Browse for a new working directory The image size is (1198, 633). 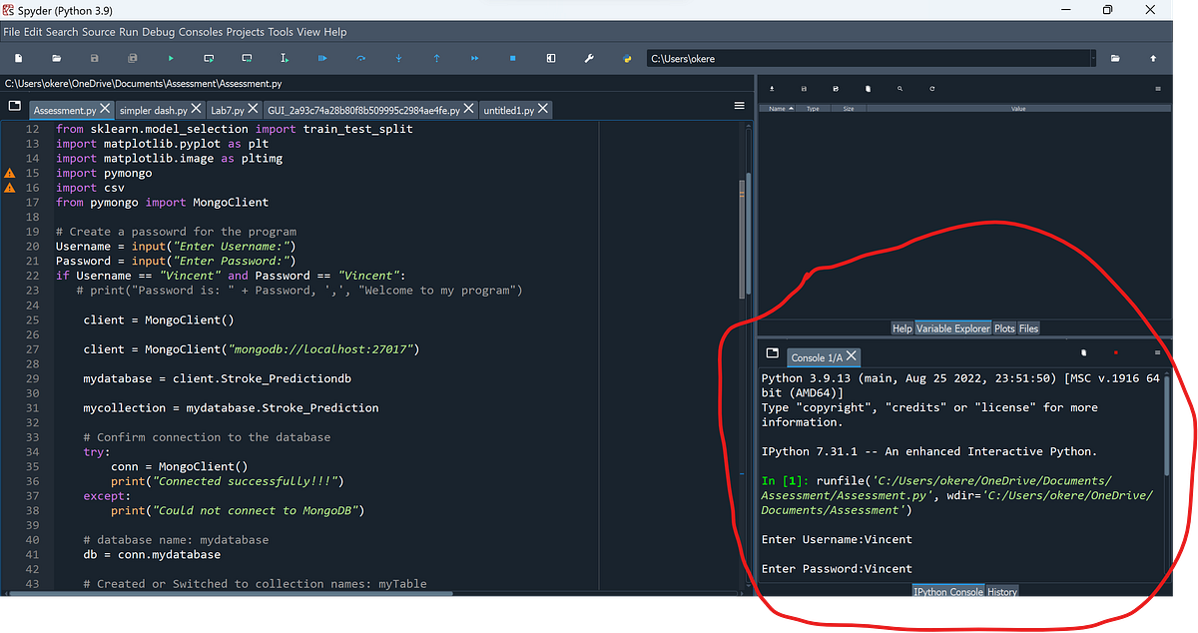1115,58
